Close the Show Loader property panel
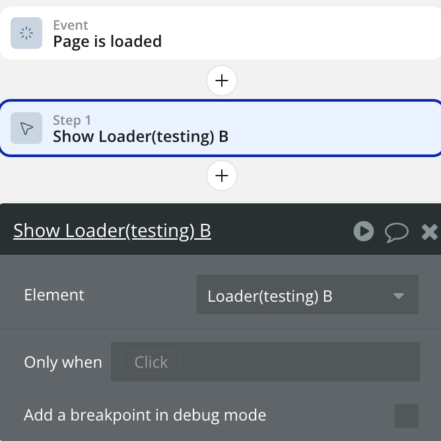The height and width of the screenshot is (441, 441). tap(429, 231)
